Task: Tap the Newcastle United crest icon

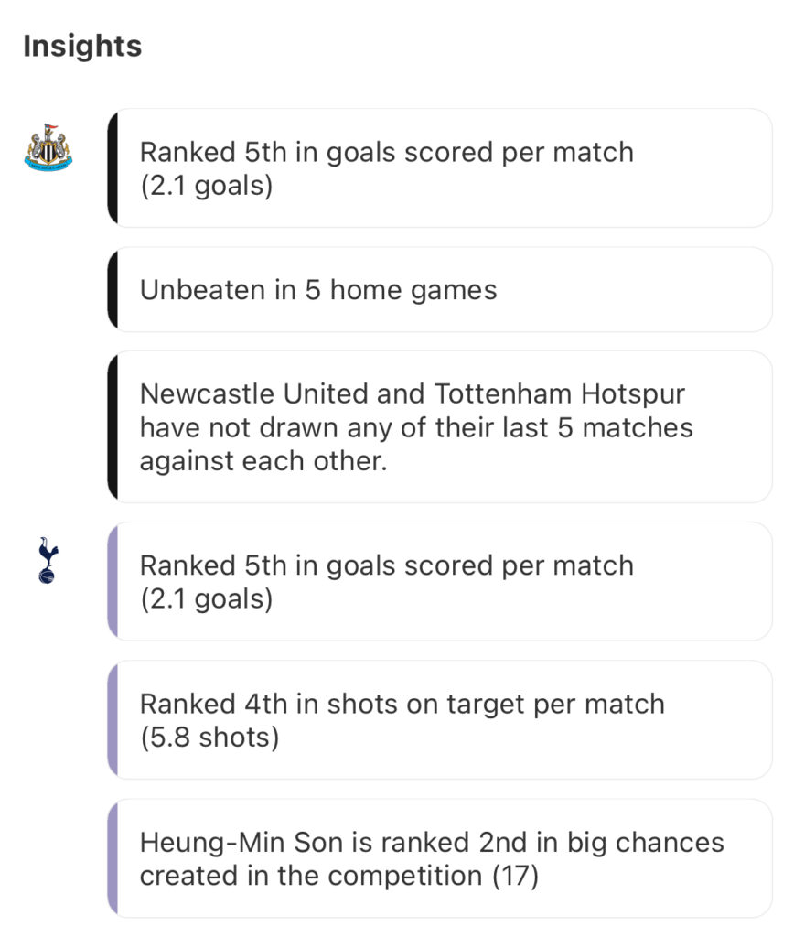Action: click(x=48, y=147)
